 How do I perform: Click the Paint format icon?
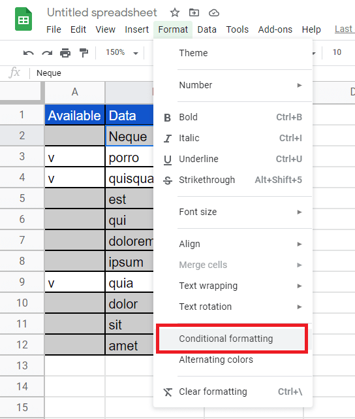tap(84, 53)
